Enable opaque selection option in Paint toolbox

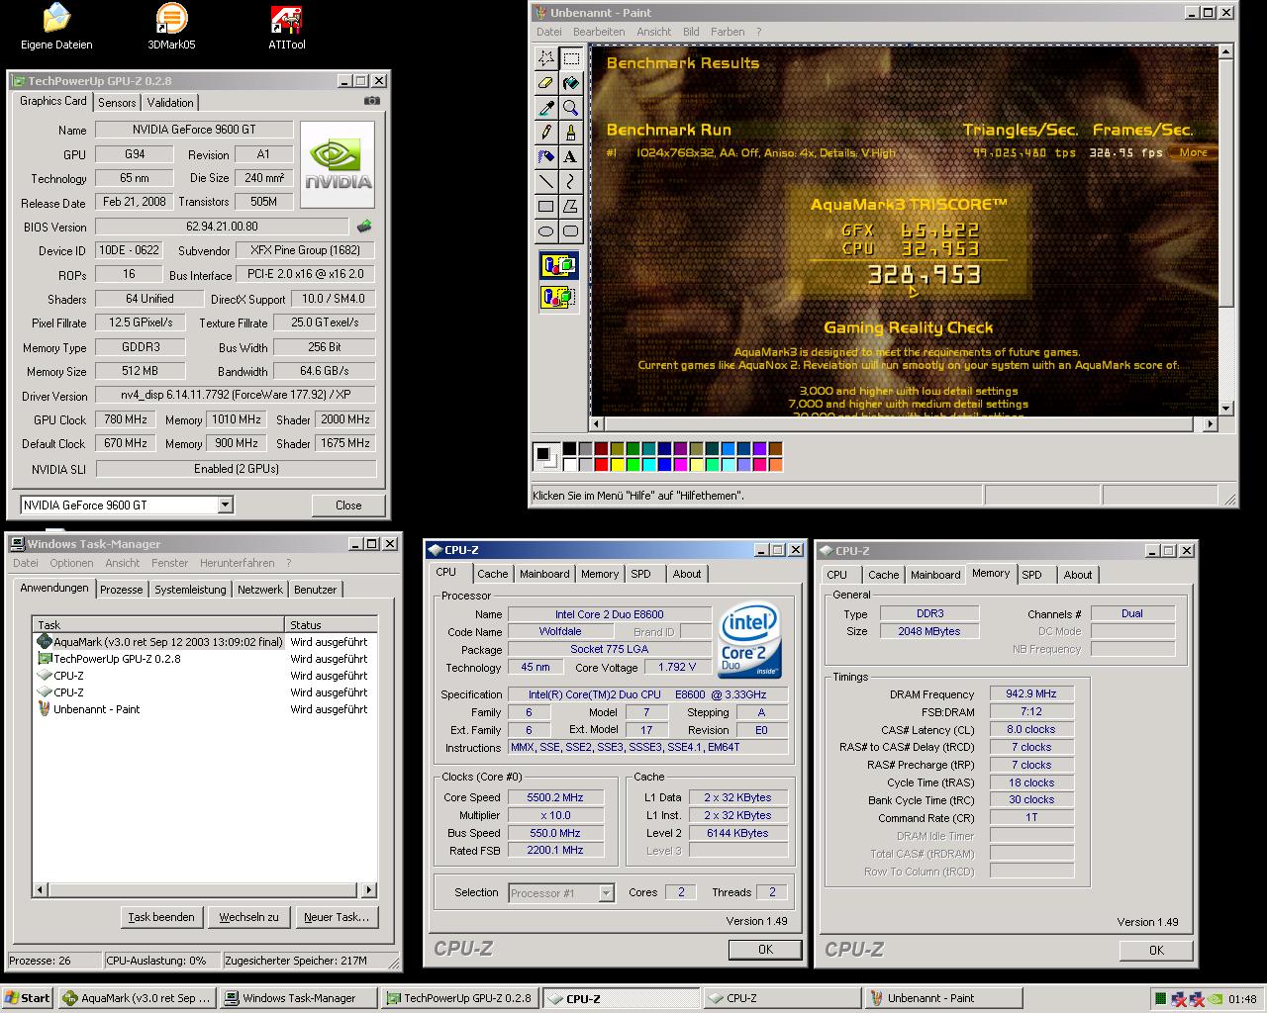coord(558,265)
